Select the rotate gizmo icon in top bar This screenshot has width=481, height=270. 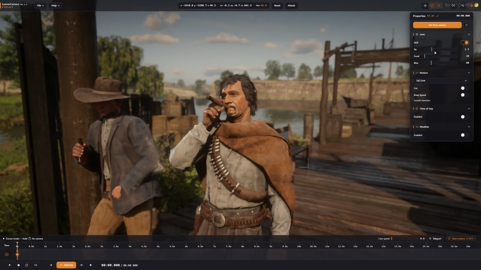click(432, 5)
